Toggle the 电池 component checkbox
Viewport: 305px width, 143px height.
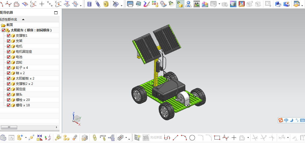click(x=9, y=57)
